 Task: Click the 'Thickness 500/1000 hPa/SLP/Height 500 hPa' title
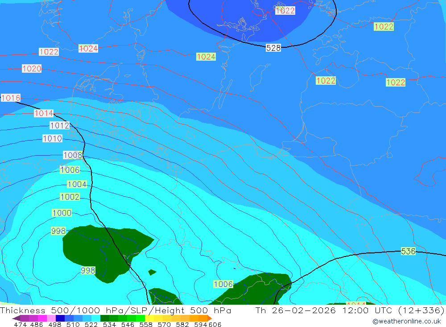(x=116, y=310)
